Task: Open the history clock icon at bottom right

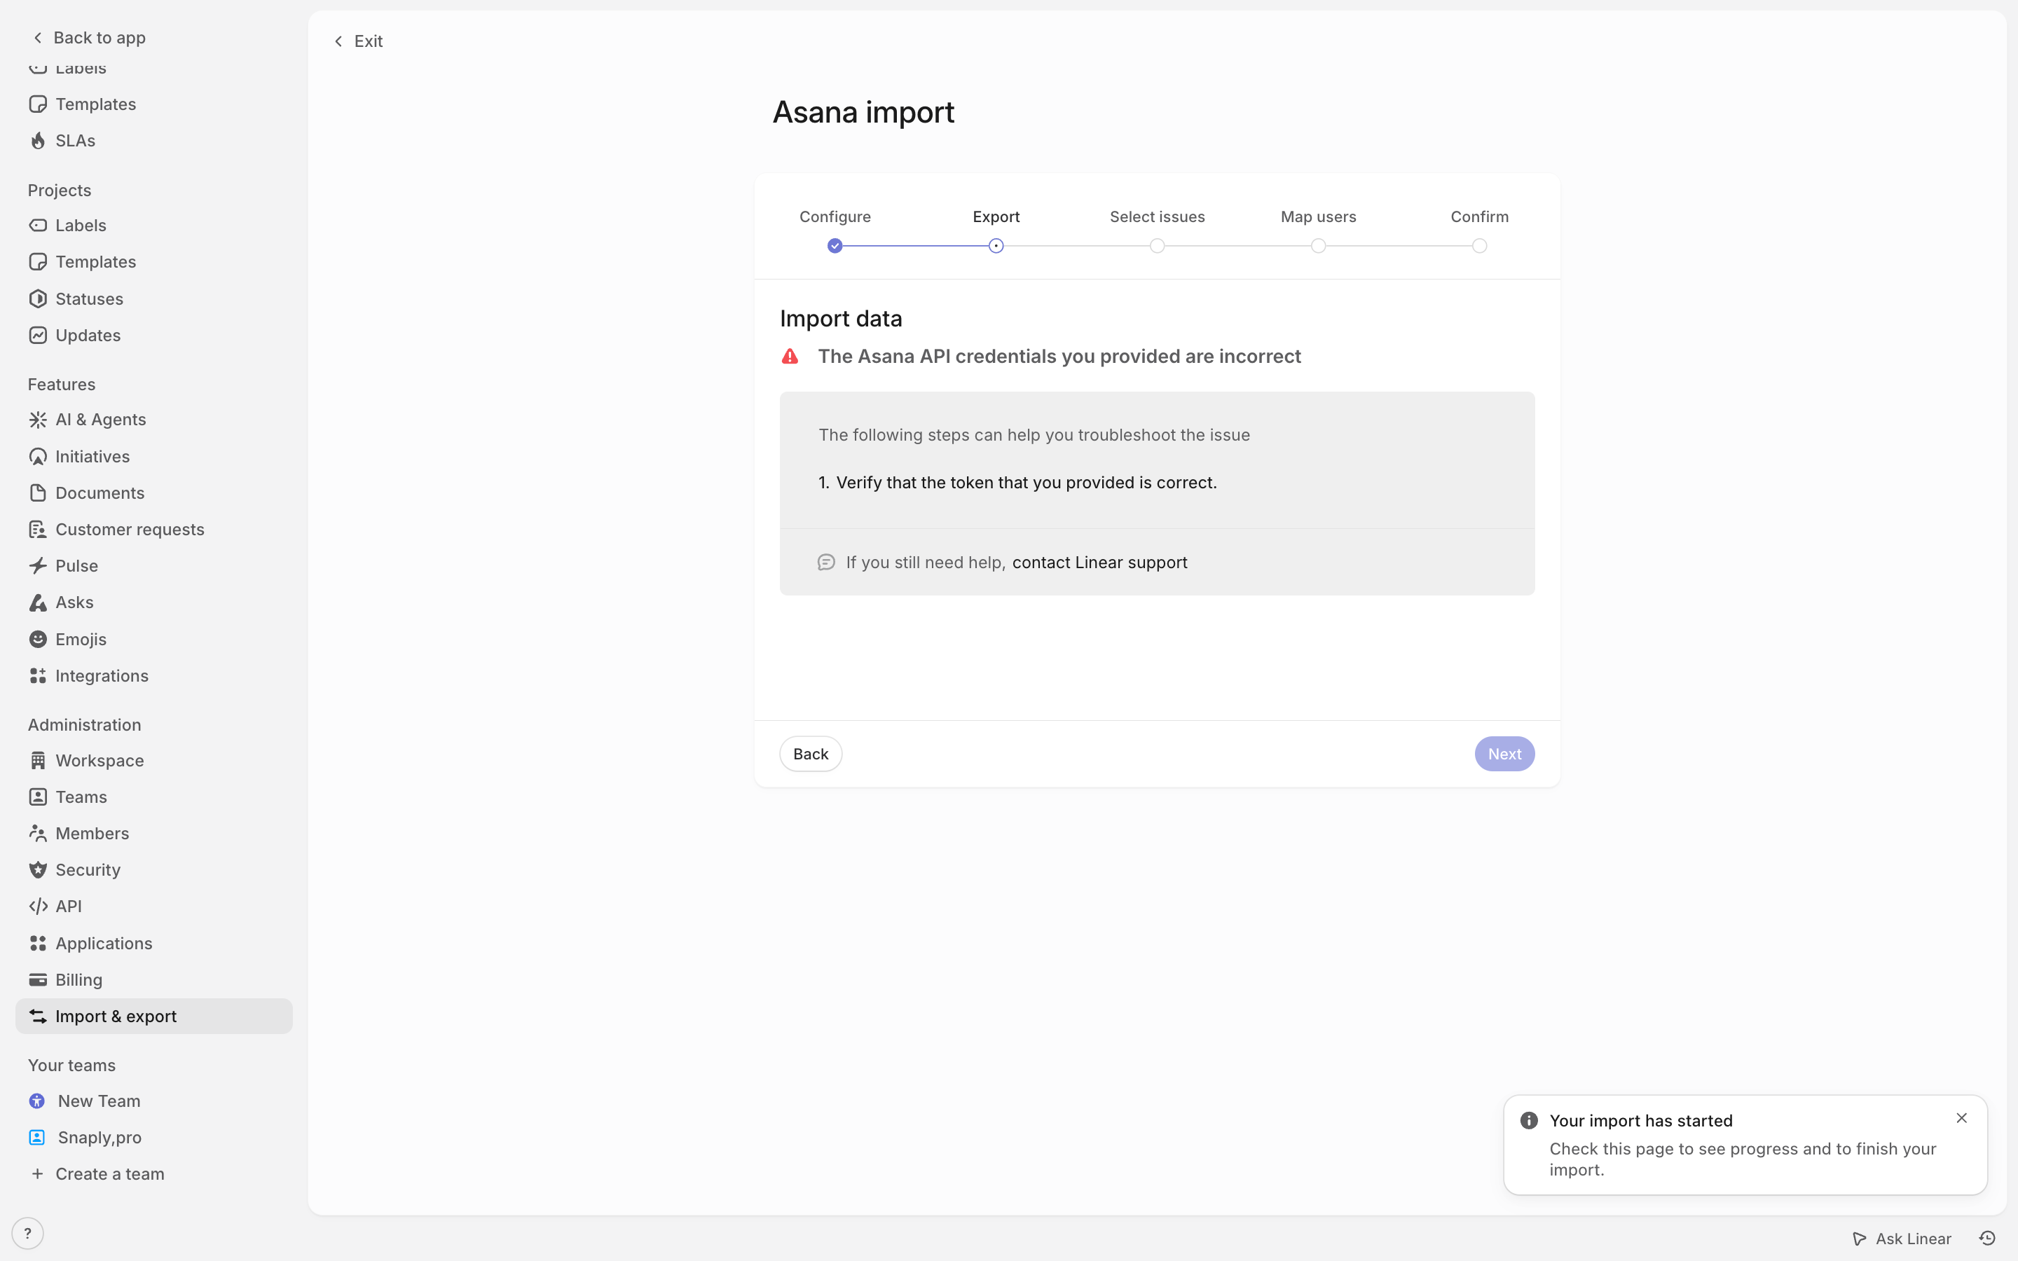Action: [x=1987, y=1239]
